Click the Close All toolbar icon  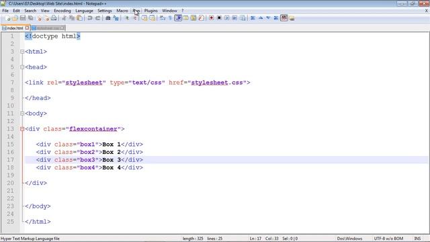tap(46, 18)
